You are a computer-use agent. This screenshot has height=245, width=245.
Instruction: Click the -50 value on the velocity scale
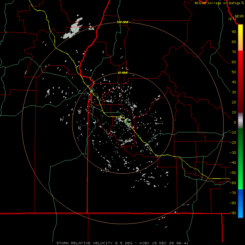coord(233,173)
